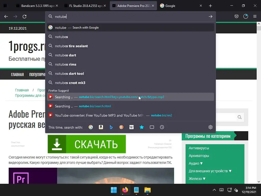This screenshot has height=196, width=261.
Task: Choose the 'notubes dart' suggestion
Action: click(x=130, y=55)
